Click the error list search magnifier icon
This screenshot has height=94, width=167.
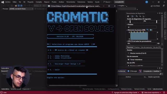[x=160, y=74]
